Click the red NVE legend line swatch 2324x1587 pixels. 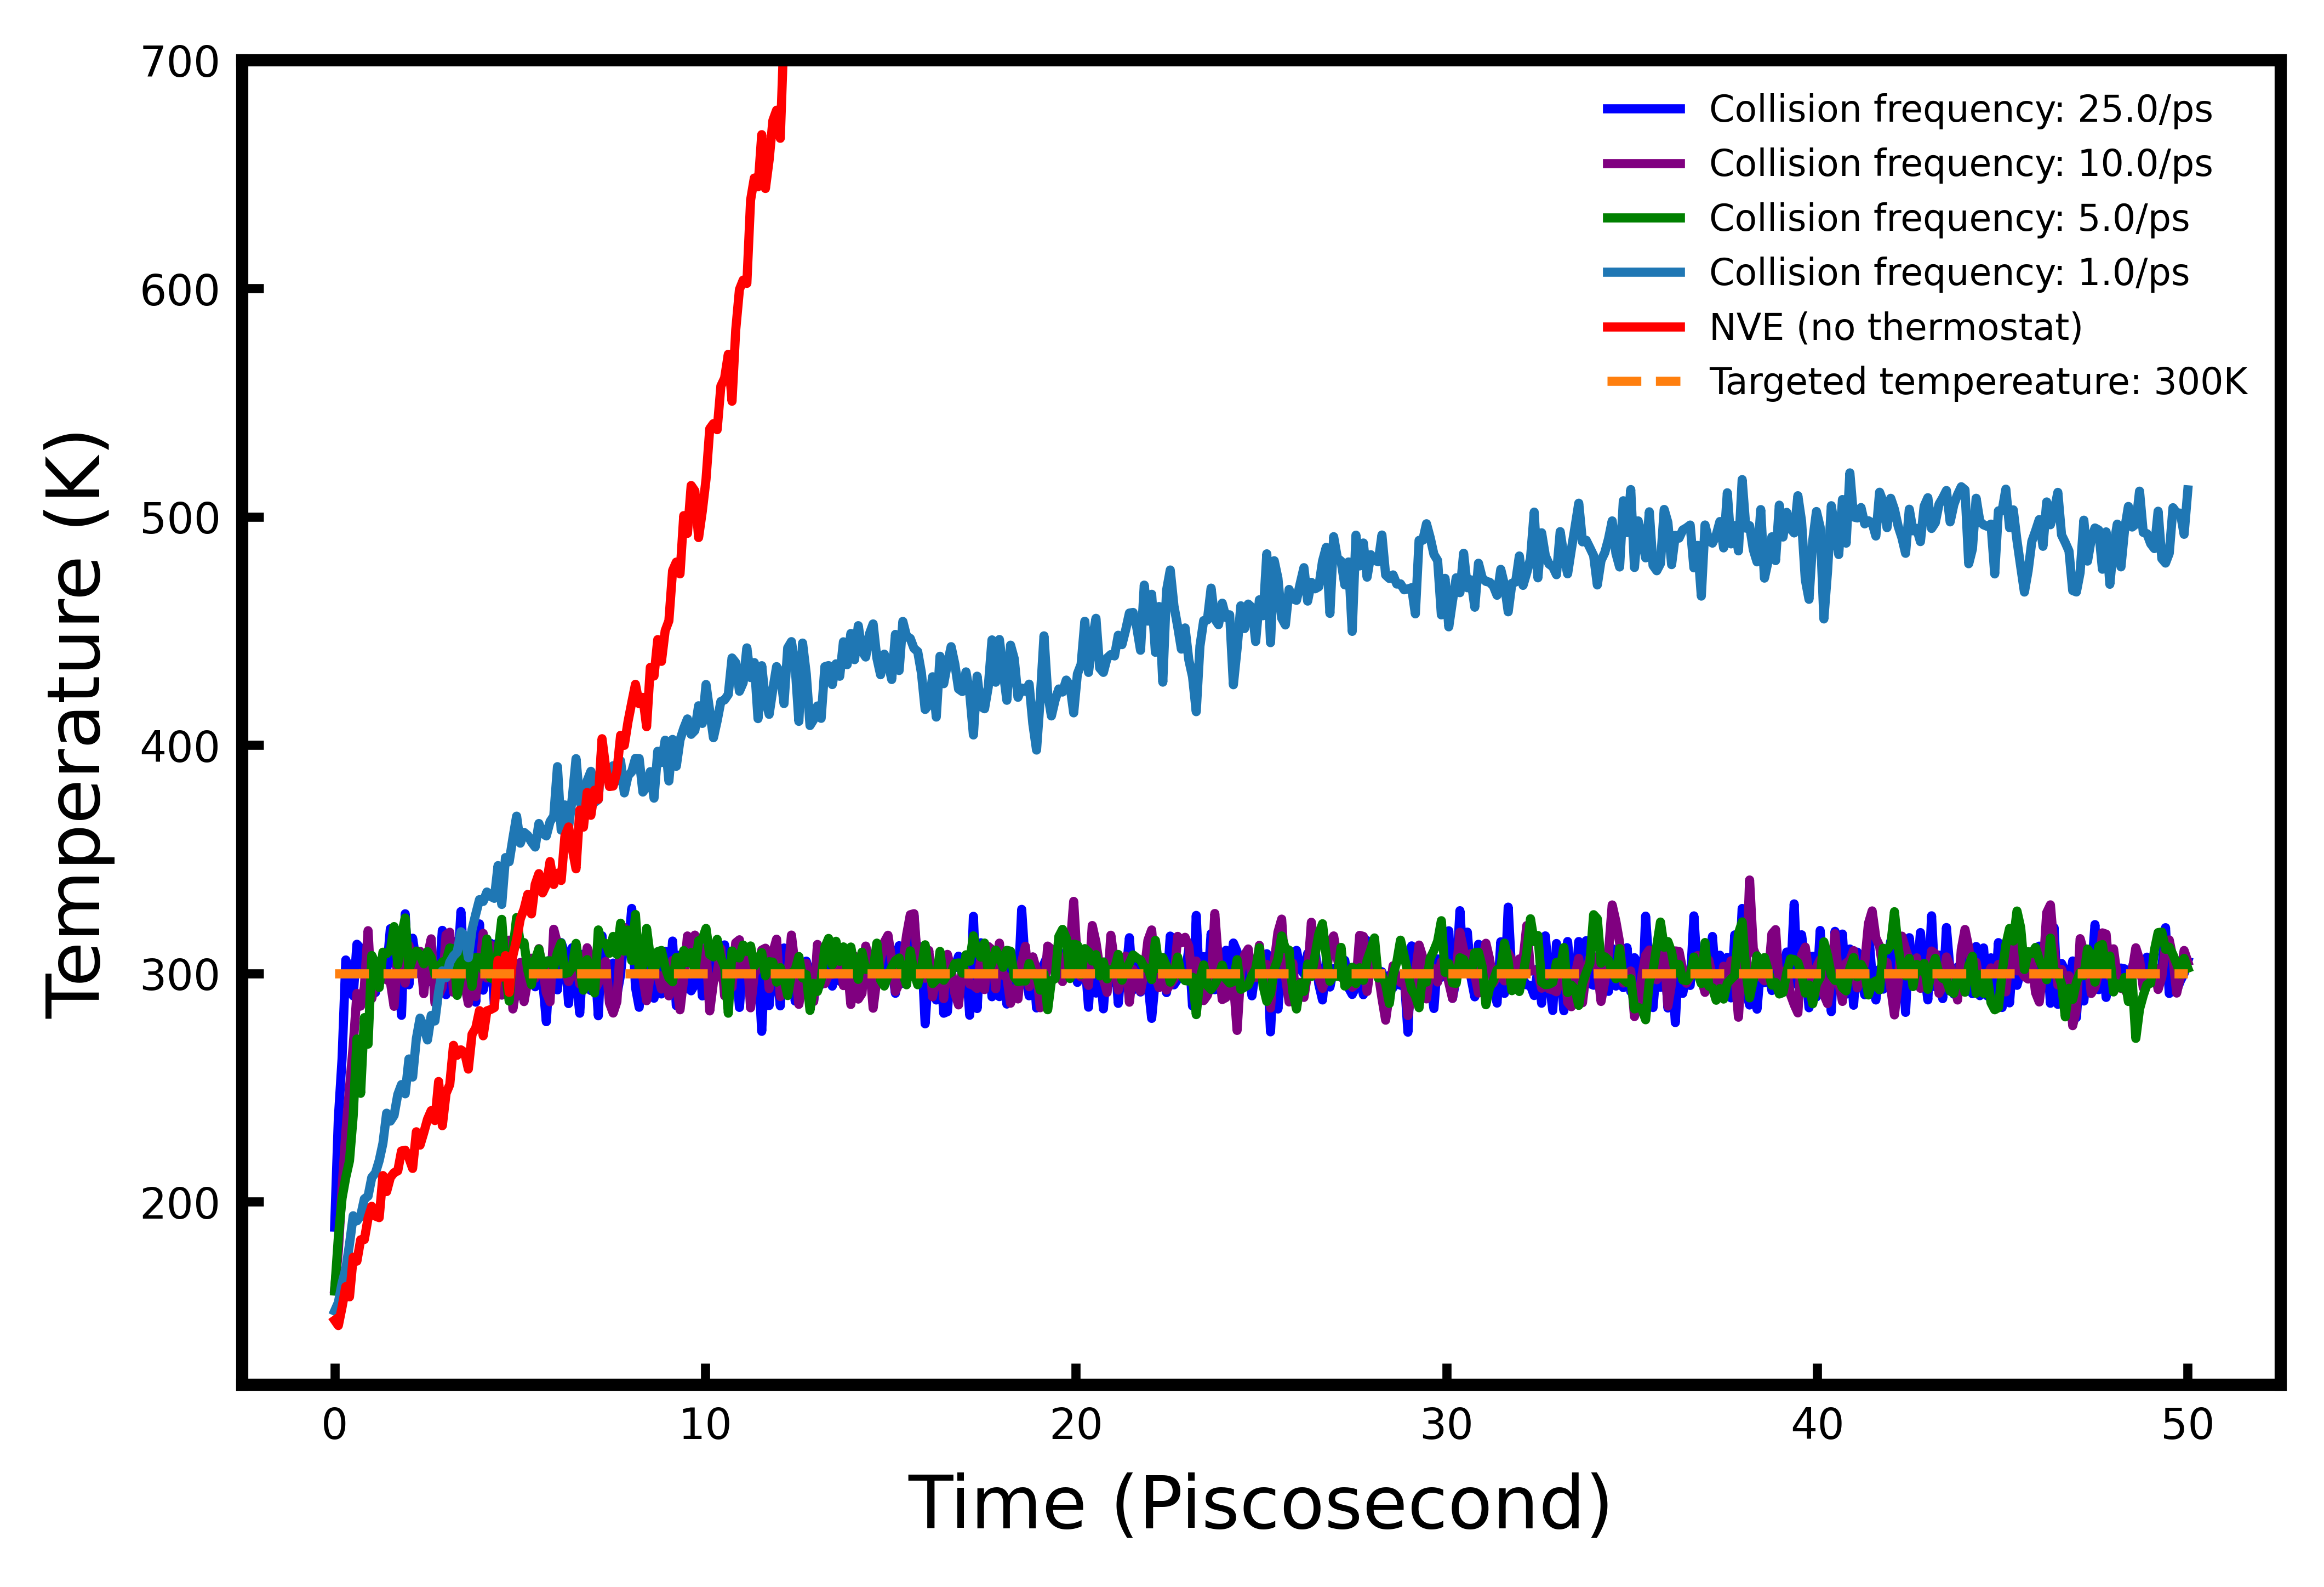[x=1644, y=327]
